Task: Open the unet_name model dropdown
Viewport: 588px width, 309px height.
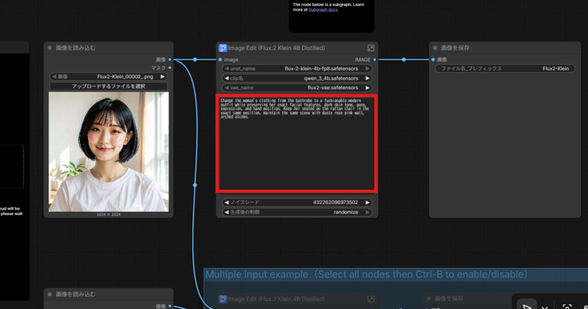Action: click(297, 69)
